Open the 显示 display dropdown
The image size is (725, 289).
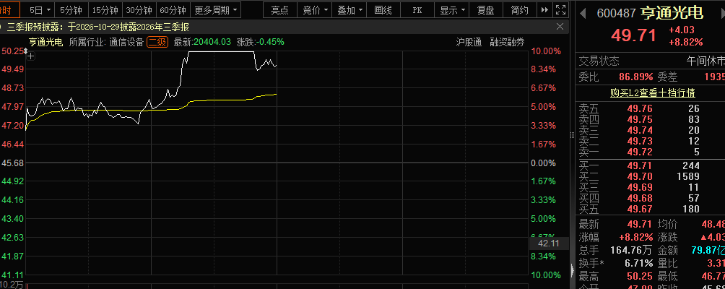coord(452,10)
